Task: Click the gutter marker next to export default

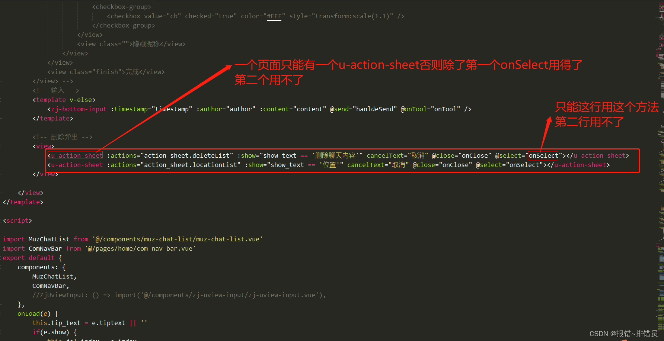Action: point(1,258)
